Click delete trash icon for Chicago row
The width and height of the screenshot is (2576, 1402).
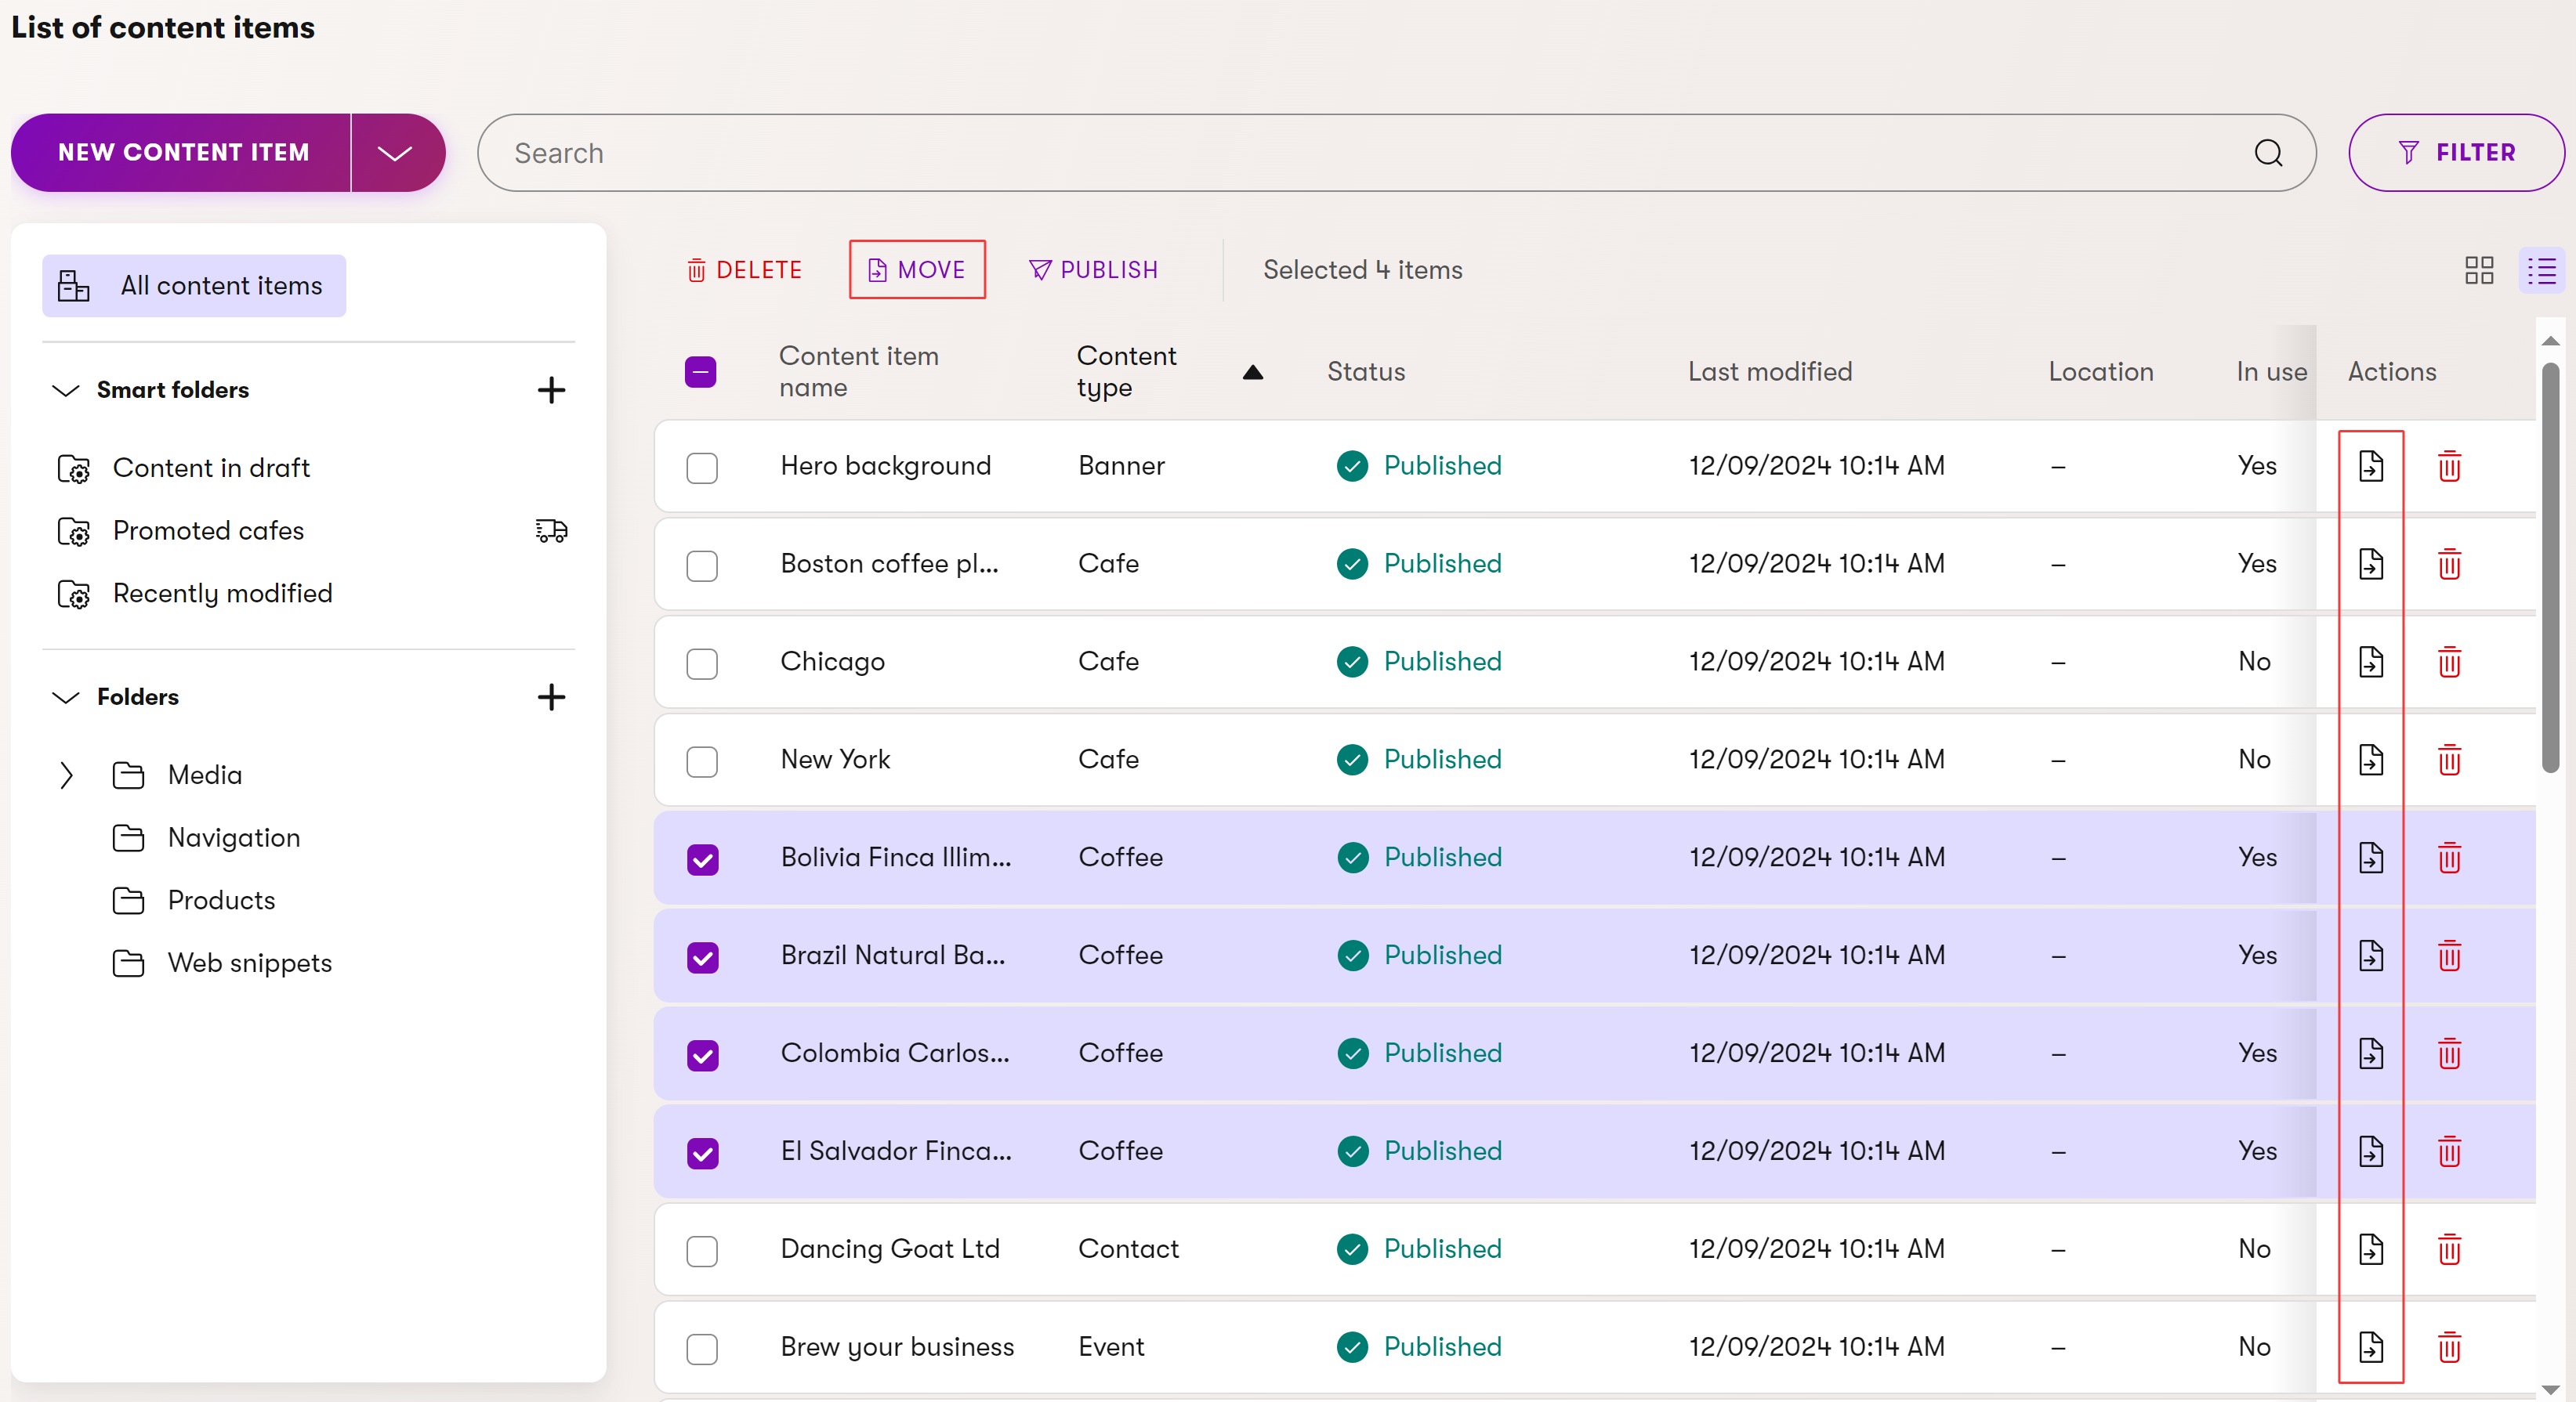tap(2449, 662)
